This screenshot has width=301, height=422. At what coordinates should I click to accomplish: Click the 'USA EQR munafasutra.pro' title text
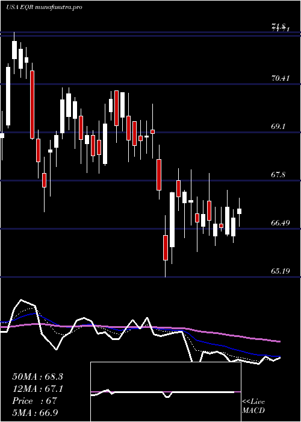pyautogui.click(x=44, y=7)
